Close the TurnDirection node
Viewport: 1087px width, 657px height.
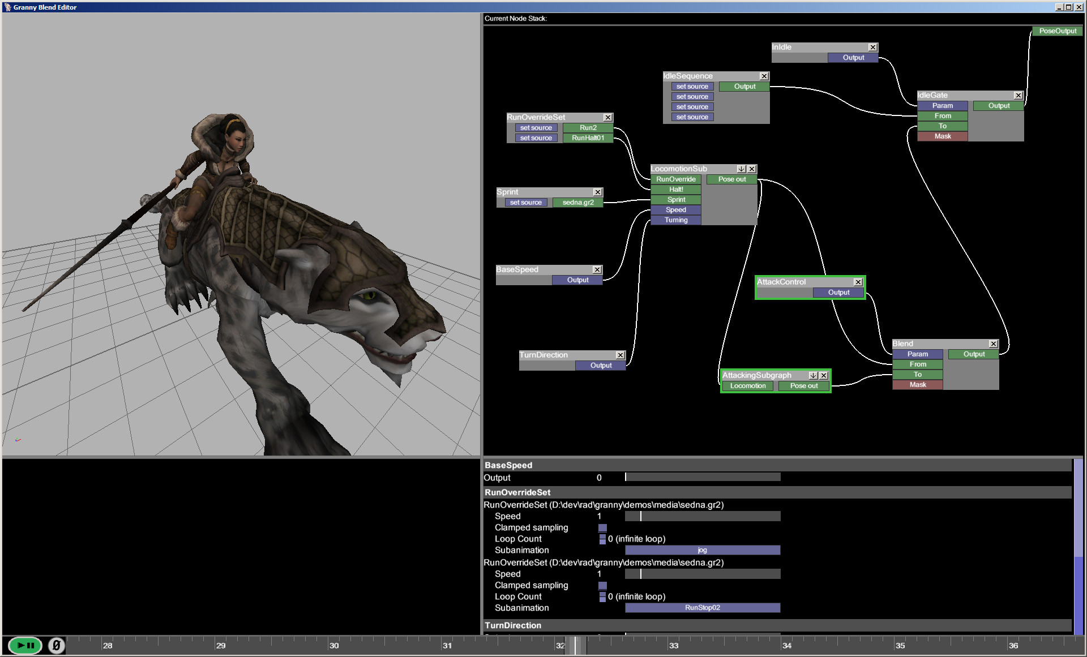620,355
